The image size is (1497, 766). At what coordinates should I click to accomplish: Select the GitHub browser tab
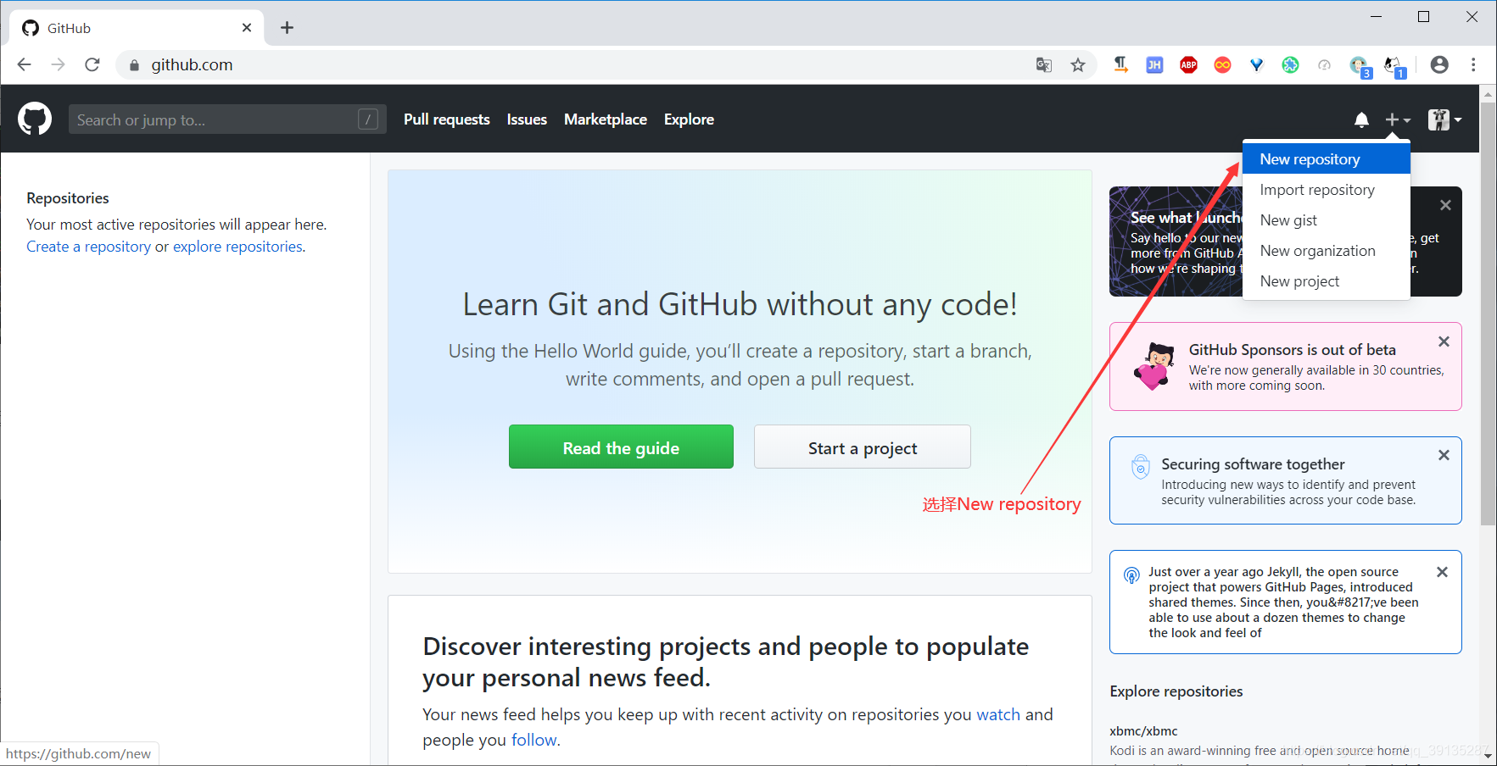(x=136, y=28)
